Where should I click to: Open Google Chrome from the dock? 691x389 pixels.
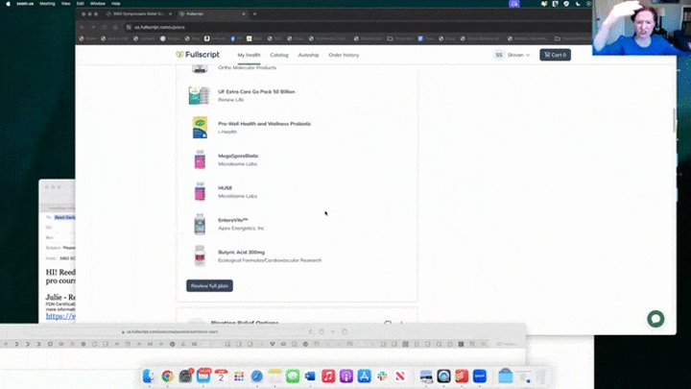coord(167,377)
